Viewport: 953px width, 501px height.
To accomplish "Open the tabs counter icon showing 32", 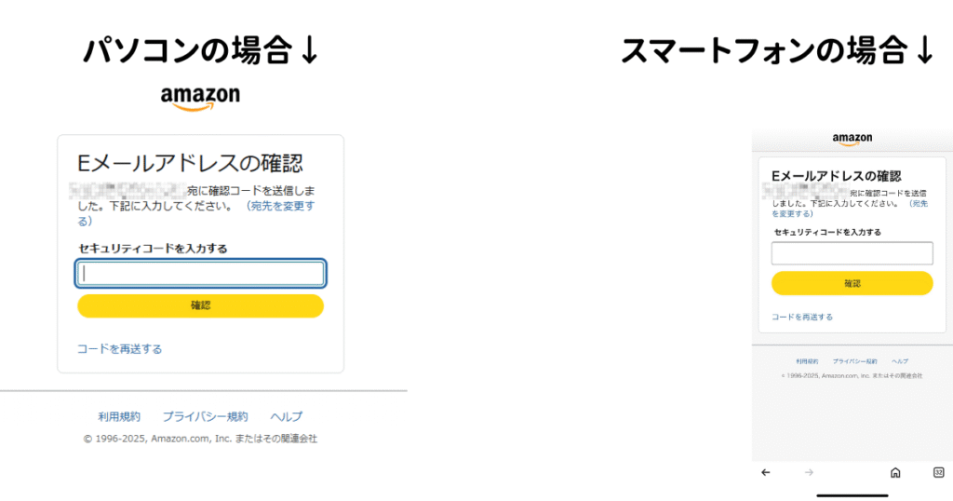I will coord(938,472).
